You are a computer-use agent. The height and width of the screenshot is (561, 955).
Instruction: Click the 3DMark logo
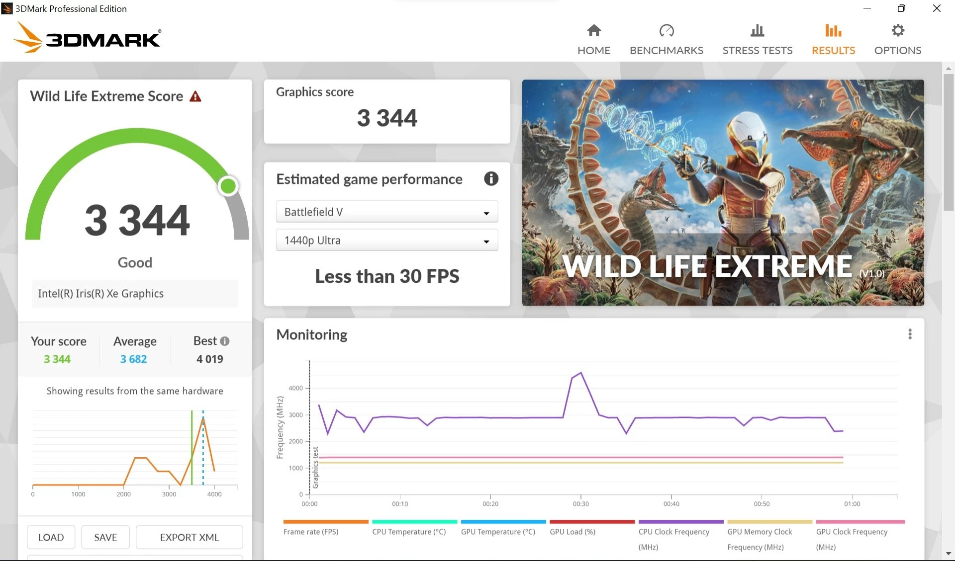(87, 37)
